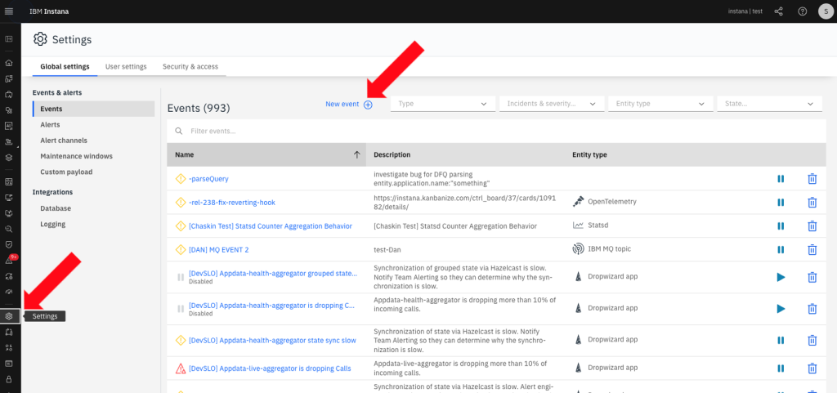Click the warning severity icon beside -parseQuery
This screenshot has height=393, width=837.
(x=181, y=179)
